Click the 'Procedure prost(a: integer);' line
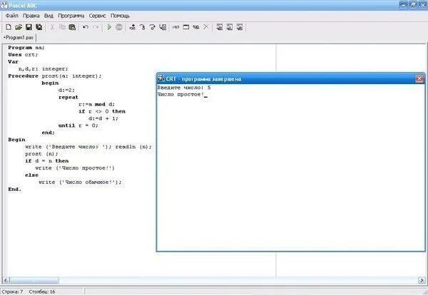The height and width of the screenshot is (295, 428). 55,76
